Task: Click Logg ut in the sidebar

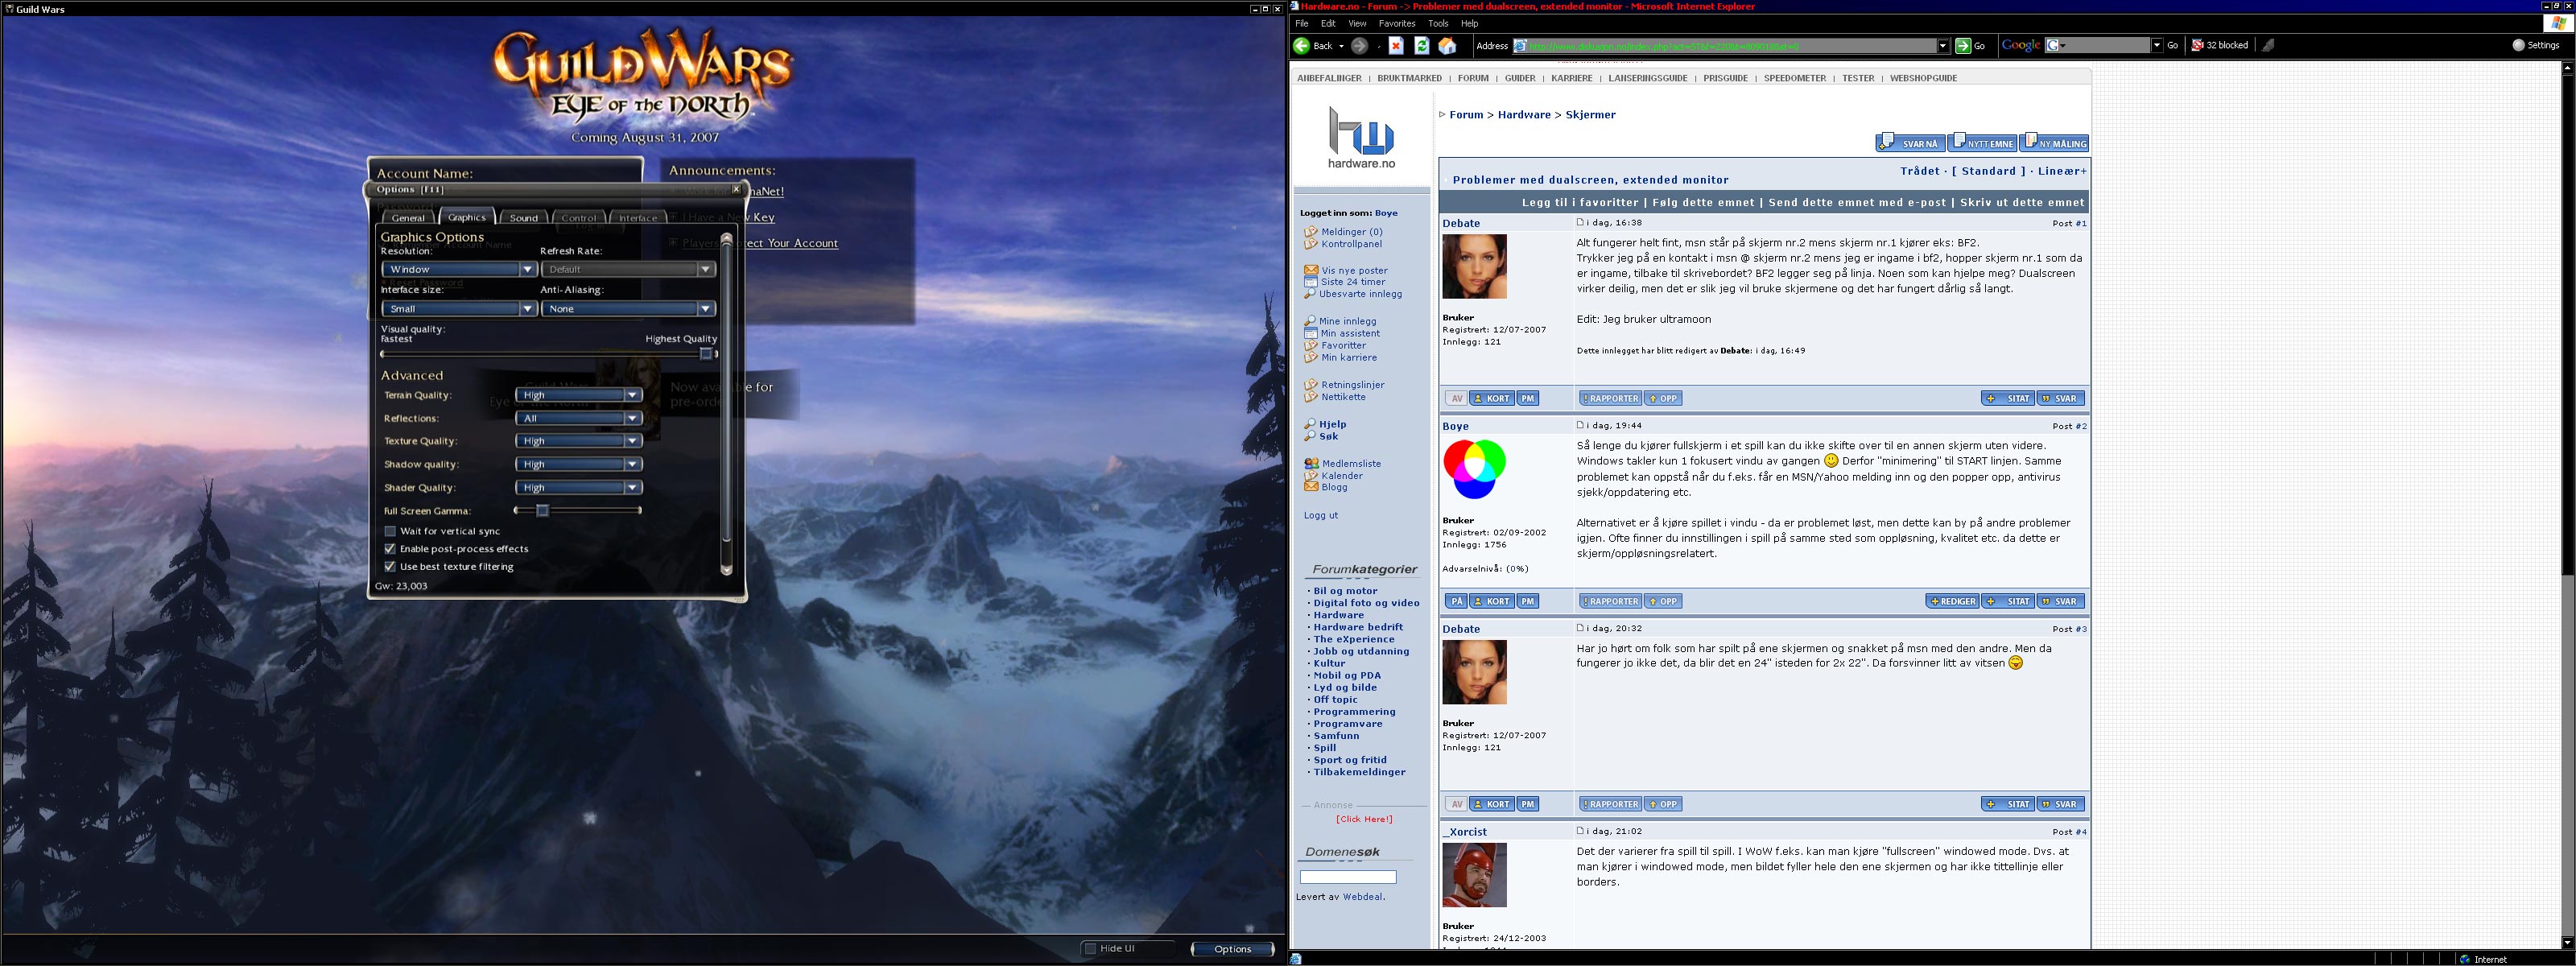Action: pyautogui.click(x=1320, y=516)
